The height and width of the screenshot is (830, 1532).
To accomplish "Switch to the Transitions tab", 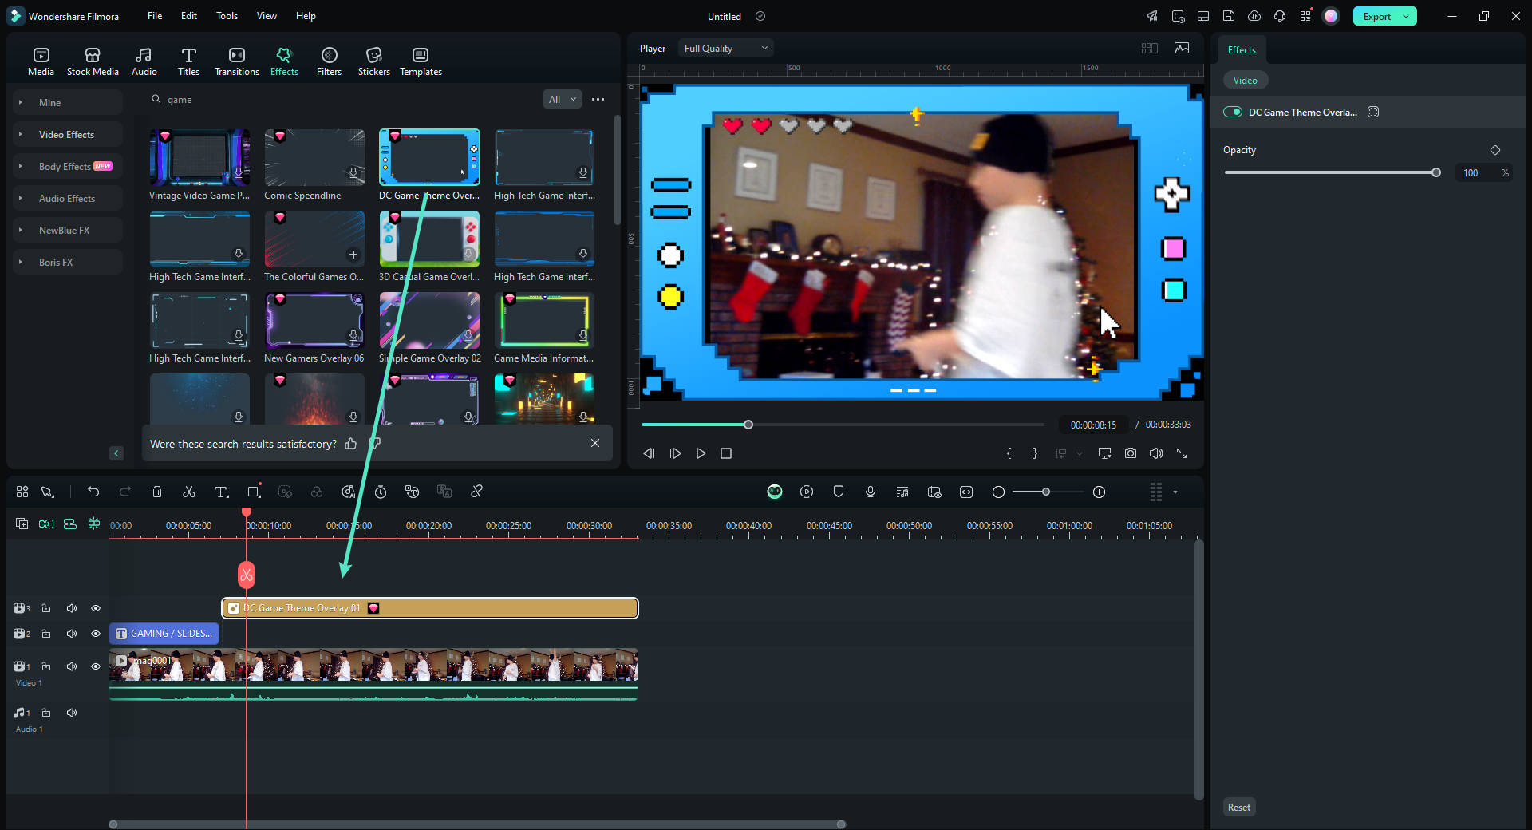I will tap(237, 61).
